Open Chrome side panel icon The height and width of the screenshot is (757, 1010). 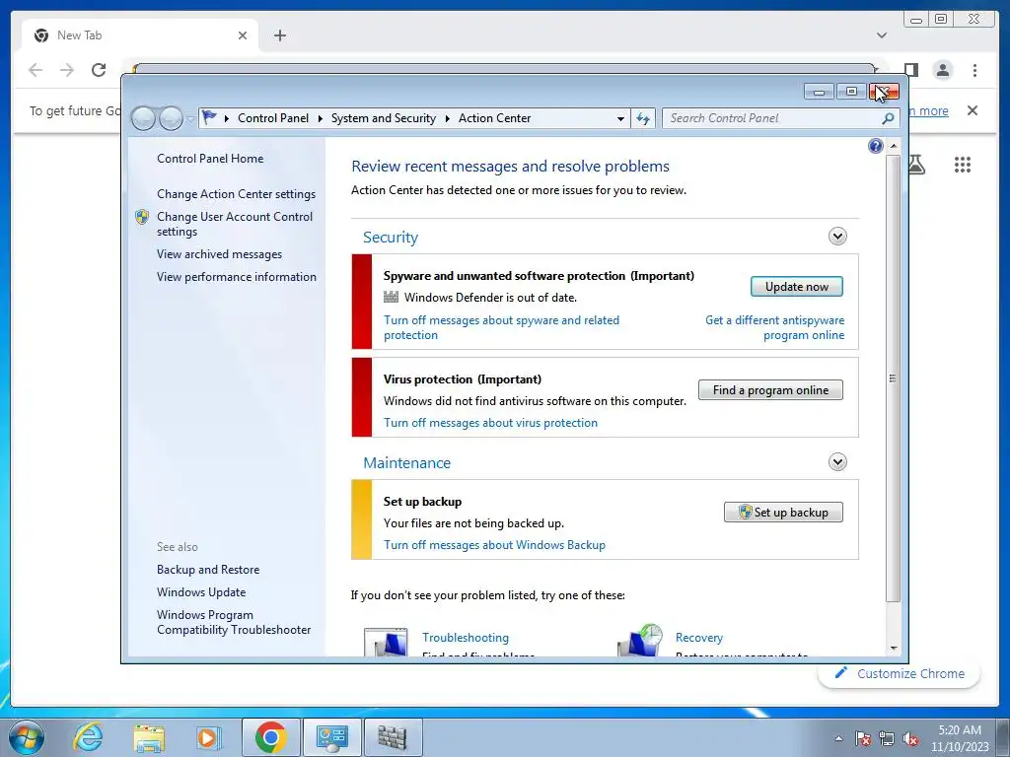910,70
